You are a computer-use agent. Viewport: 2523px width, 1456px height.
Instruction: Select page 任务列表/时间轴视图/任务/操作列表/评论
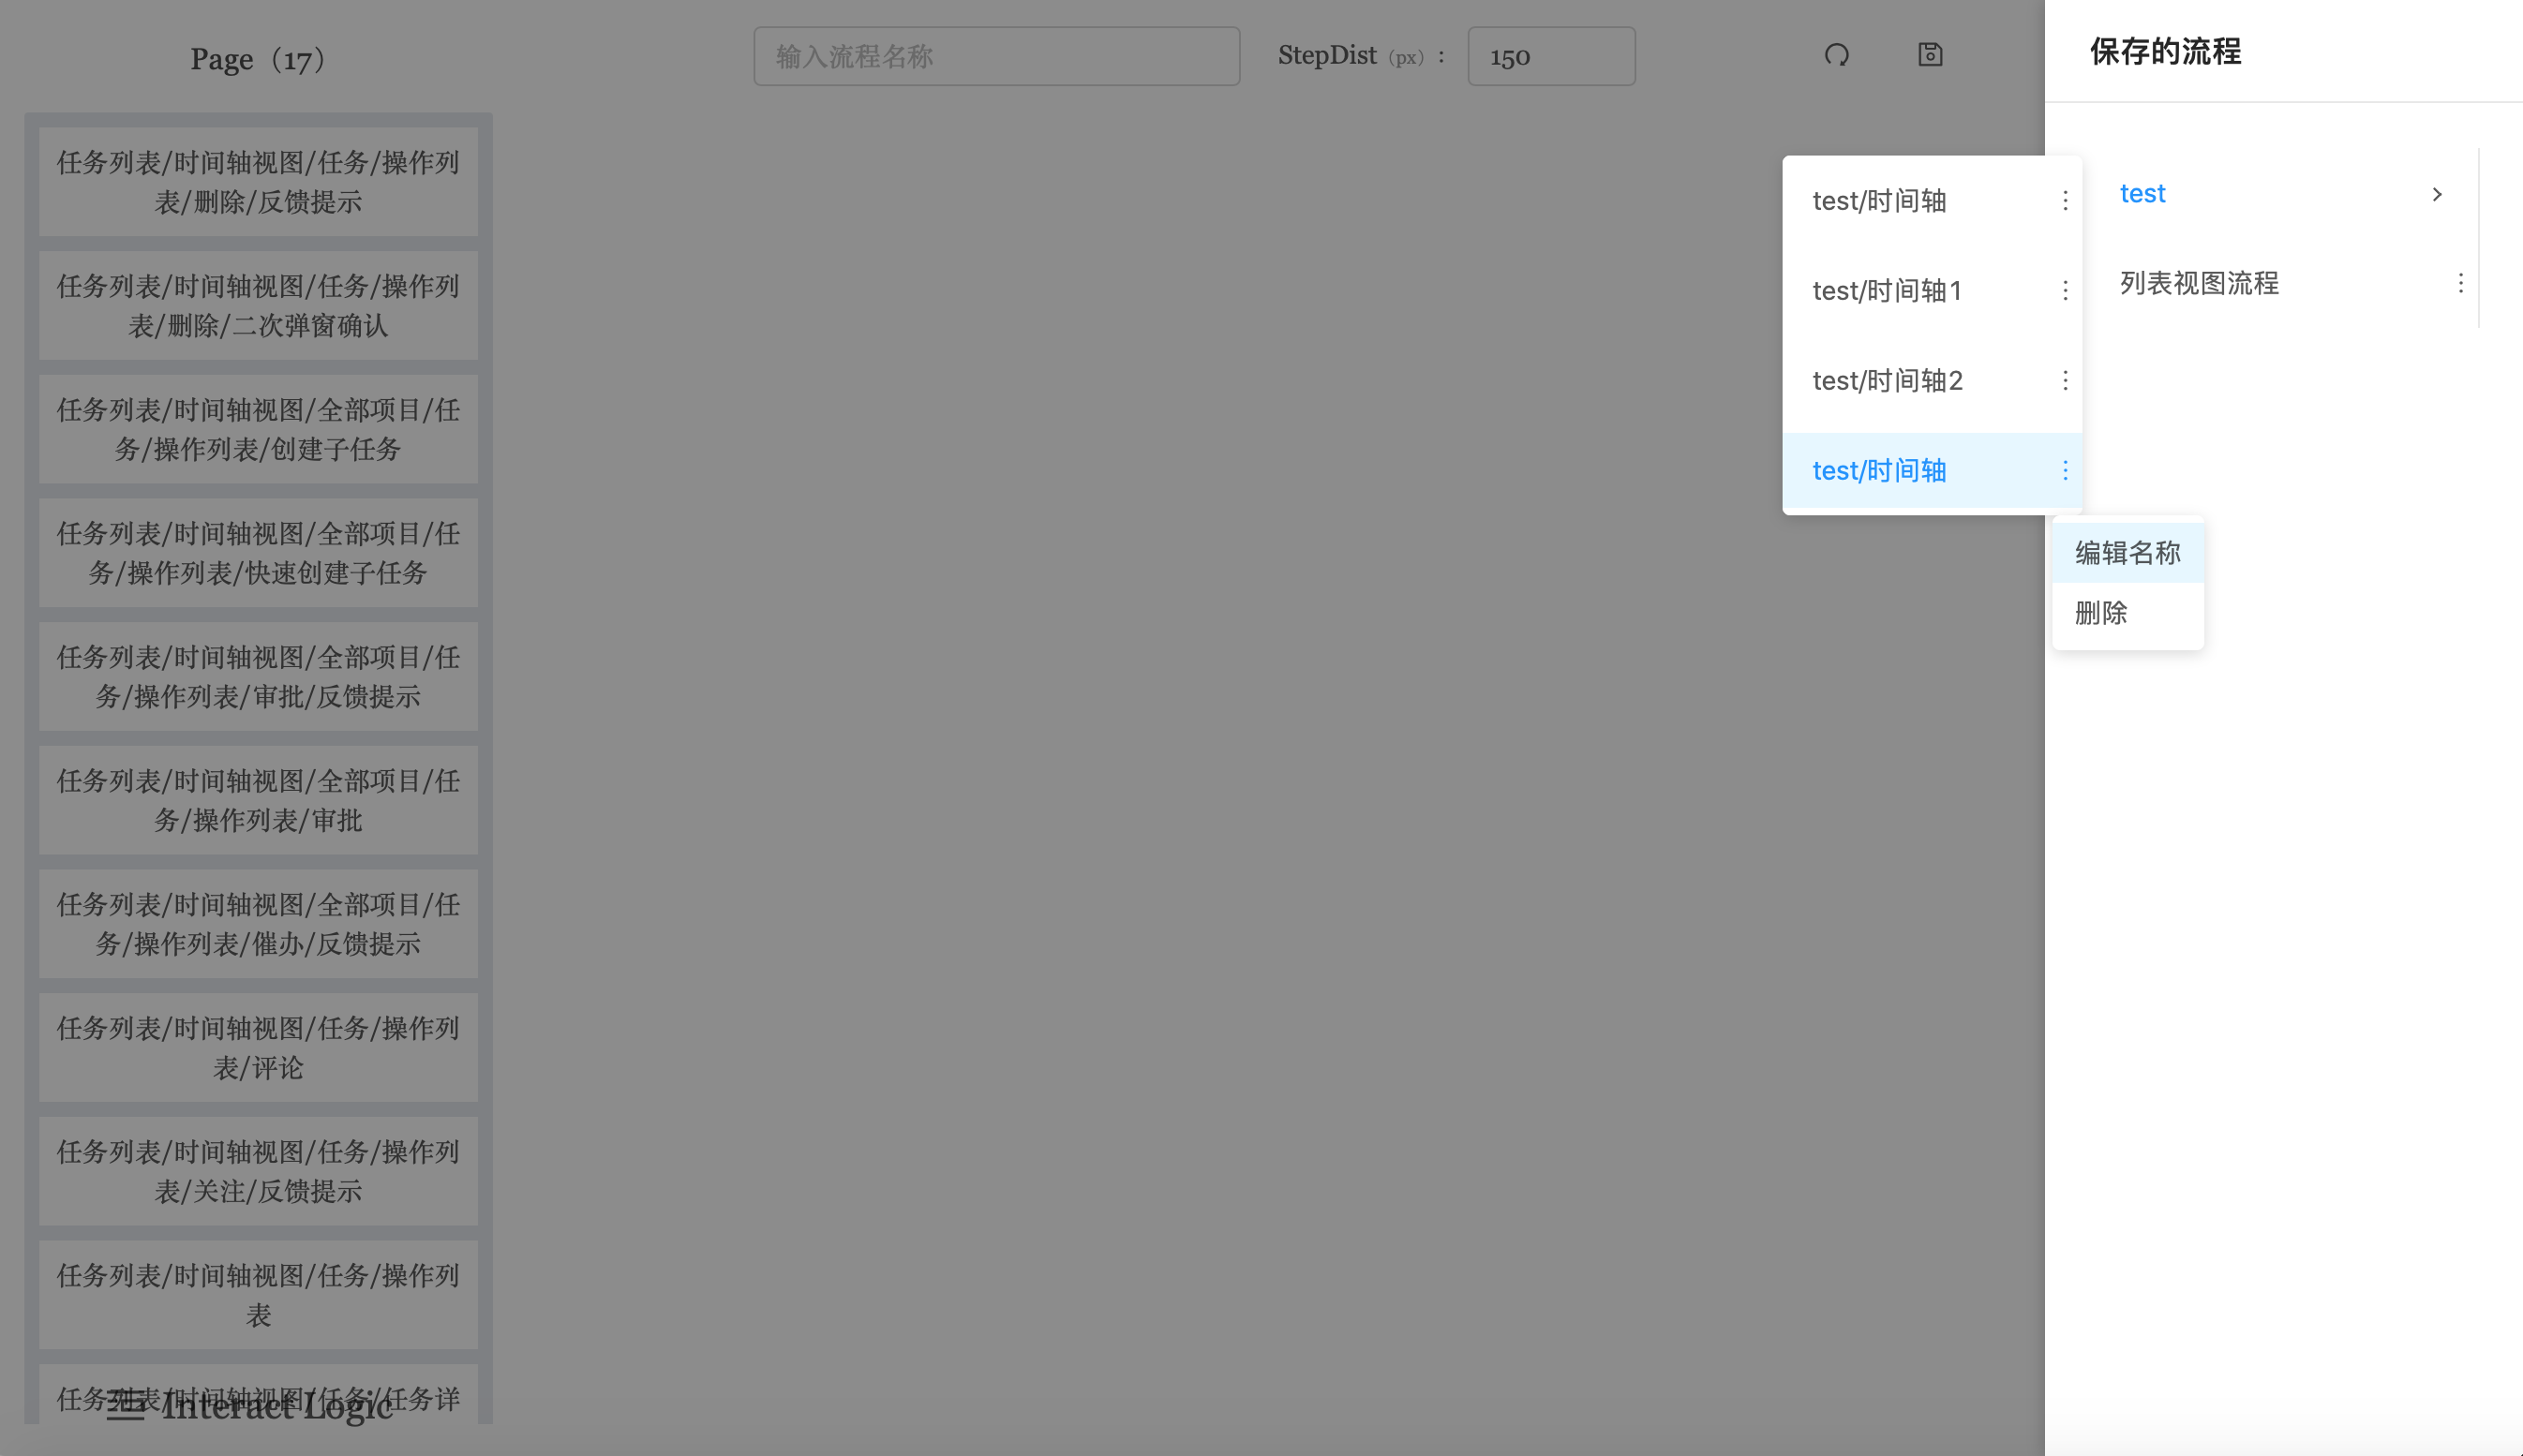(x=258, y=1048)
